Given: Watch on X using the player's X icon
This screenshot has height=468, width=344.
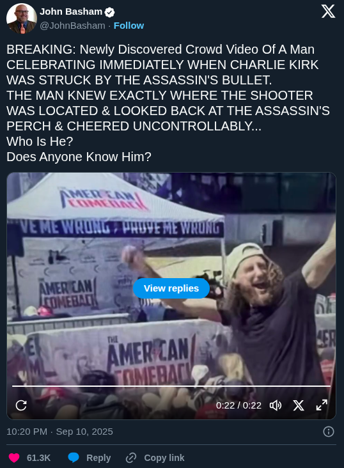Looking at the screenshot, I should 299,405.
